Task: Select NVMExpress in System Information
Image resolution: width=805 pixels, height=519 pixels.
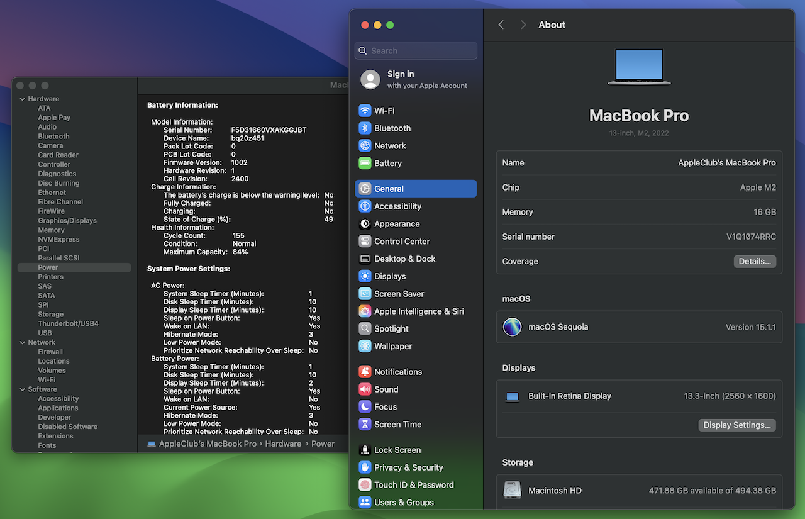Action: click(x=58, y=240)
